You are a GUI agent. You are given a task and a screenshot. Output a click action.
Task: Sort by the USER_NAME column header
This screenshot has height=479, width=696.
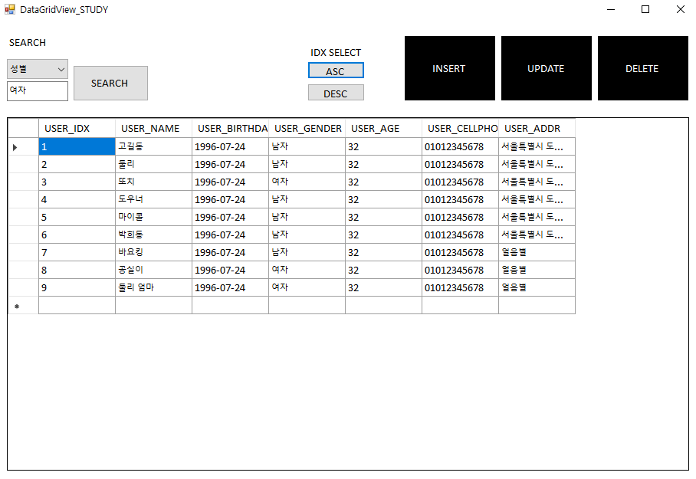(153, 128)
